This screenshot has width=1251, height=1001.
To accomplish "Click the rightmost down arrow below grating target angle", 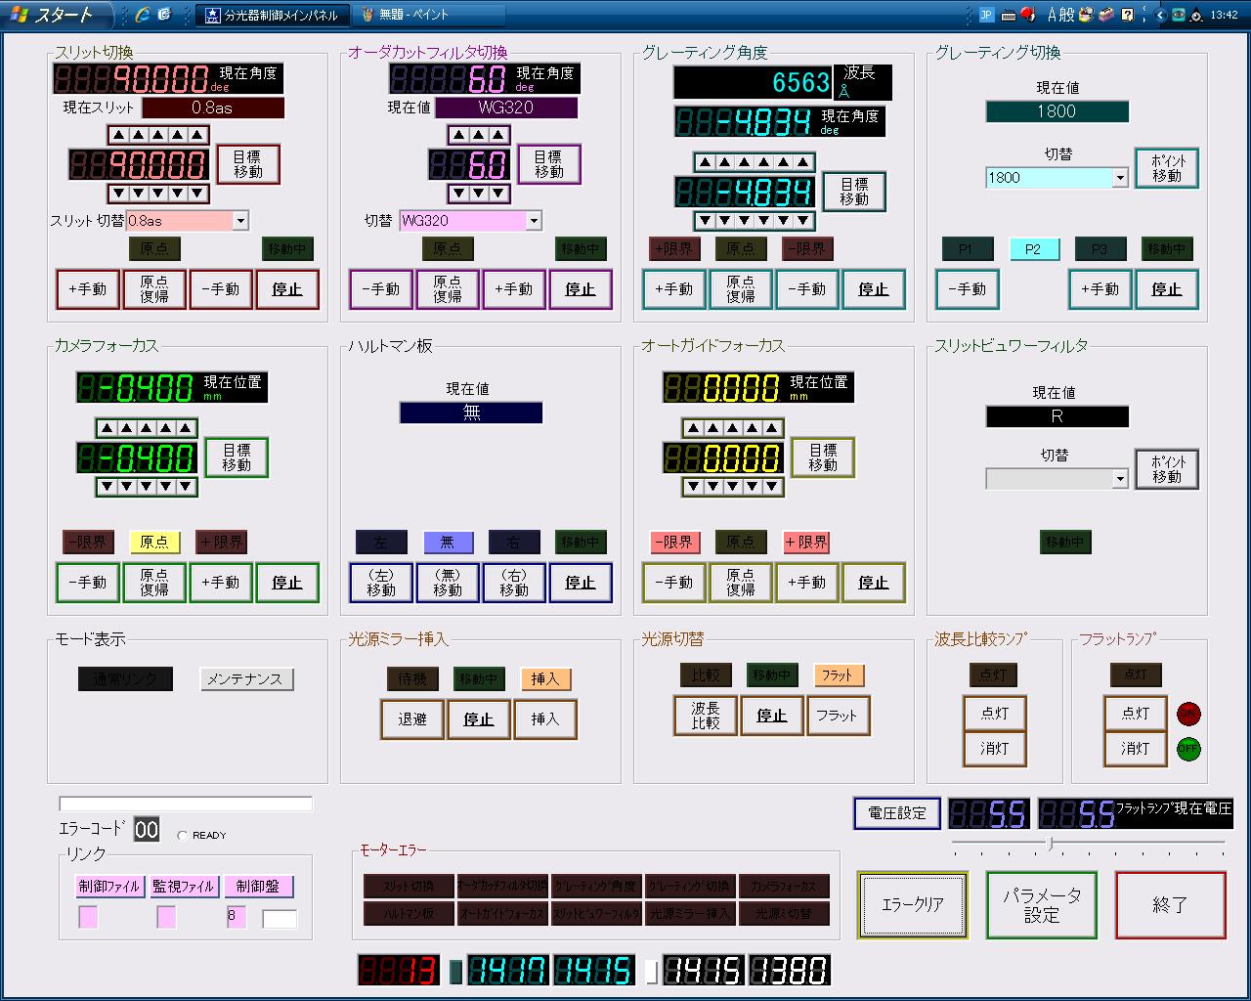I will pos(803,221).
